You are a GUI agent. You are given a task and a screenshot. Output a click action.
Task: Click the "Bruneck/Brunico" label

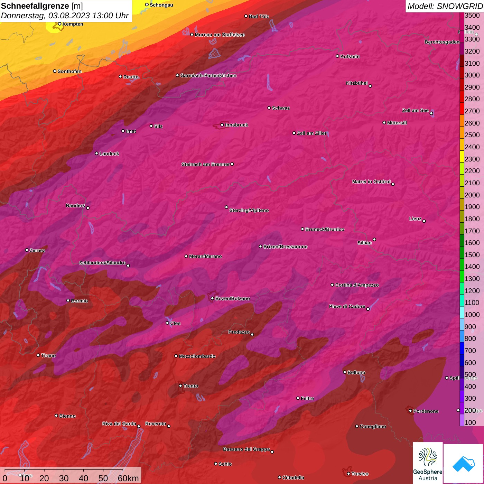(325, 229)
